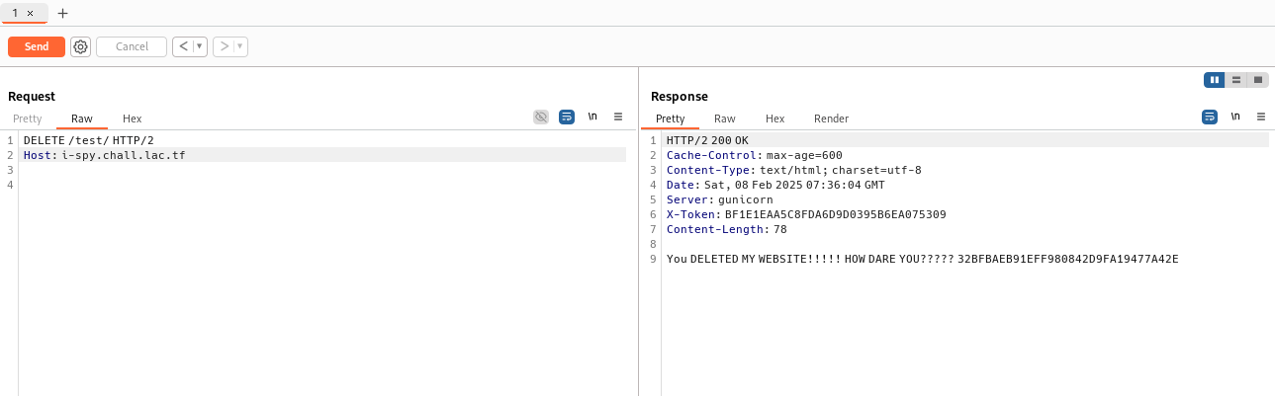Toggle \n newline display in Request
1275x396 pixels.
592,117
